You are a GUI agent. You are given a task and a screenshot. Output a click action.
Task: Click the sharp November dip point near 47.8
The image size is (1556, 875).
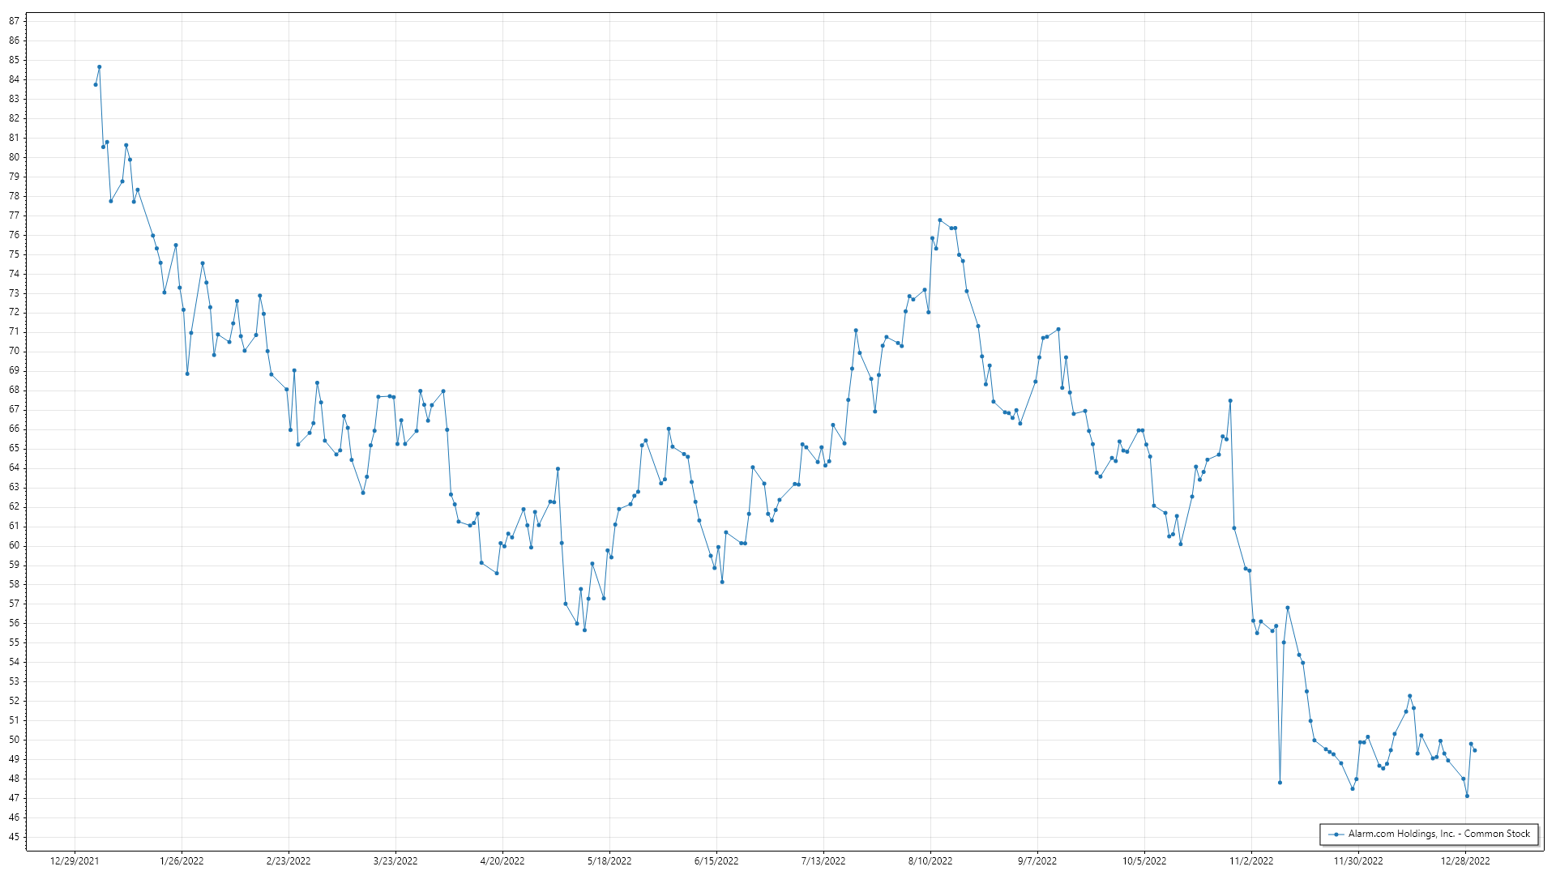point(1280,783)
